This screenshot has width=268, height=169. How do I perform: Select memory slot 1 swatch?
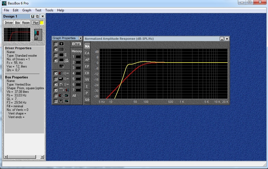78,56
